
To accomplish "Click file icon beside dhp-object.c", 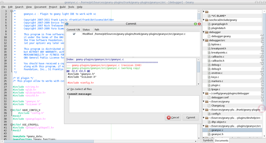I will pos(209,122).
